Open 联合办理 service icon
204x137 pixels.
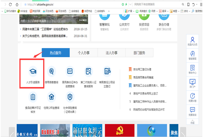164,17
